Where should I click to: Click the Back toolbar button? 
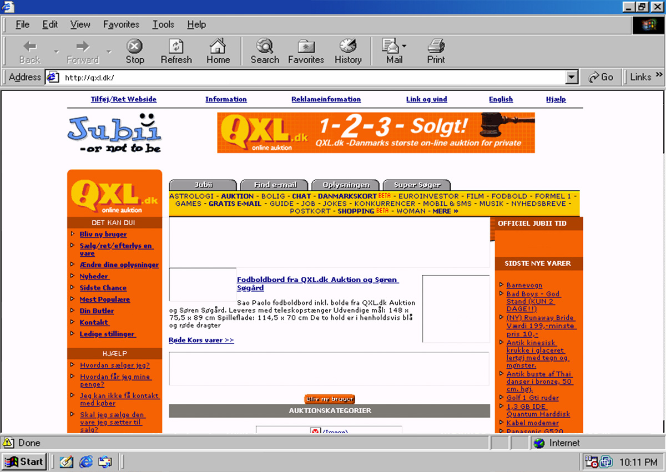(29, 52)
